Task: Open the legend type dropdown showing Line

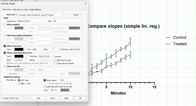Action: [x=71, y=80]
